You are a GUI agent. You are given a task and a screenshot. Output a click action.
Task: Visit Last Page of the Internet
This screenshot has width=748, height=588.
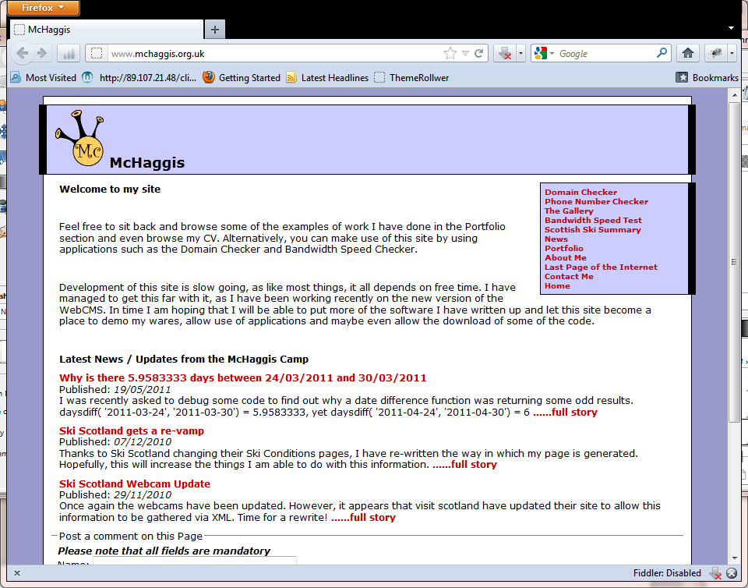coord(601,267)
